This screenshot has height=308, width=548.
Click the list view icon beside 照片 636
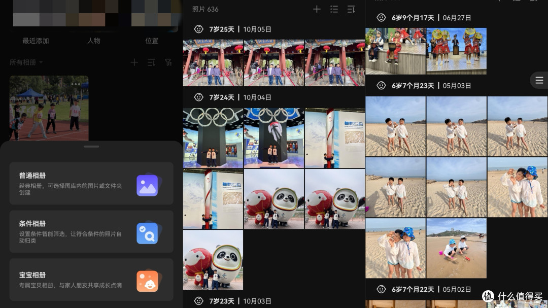[334, 10]
